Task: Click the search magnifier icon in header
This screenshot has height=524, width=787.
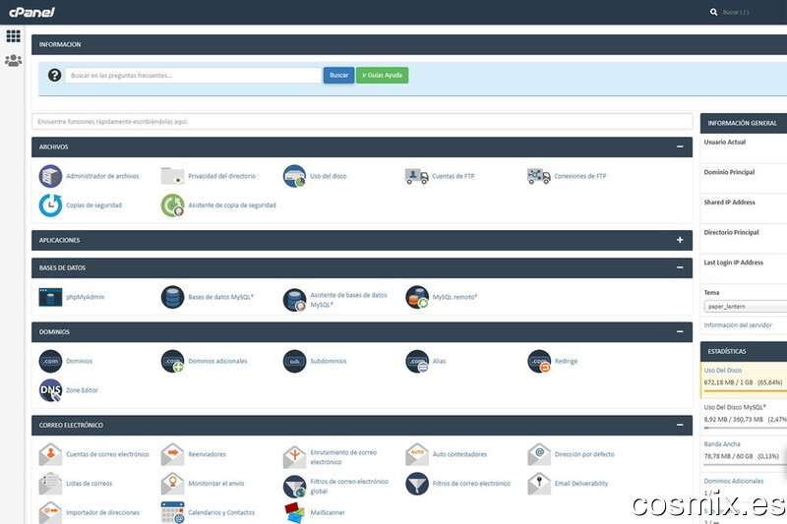Action: (713, 12)
